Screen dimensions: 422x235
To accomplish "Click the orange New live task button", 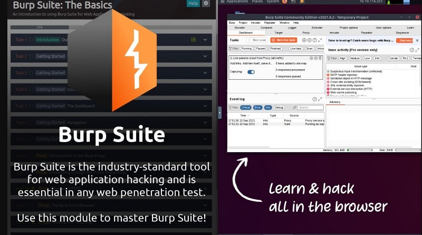I will click(284, 40).
